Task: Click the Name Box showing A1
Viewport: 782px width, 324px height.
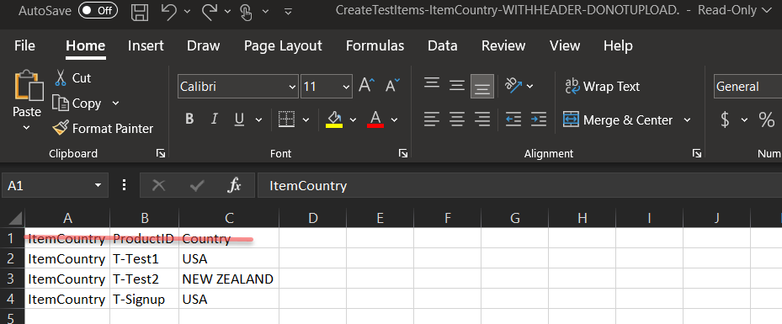Action: (55, 186)
